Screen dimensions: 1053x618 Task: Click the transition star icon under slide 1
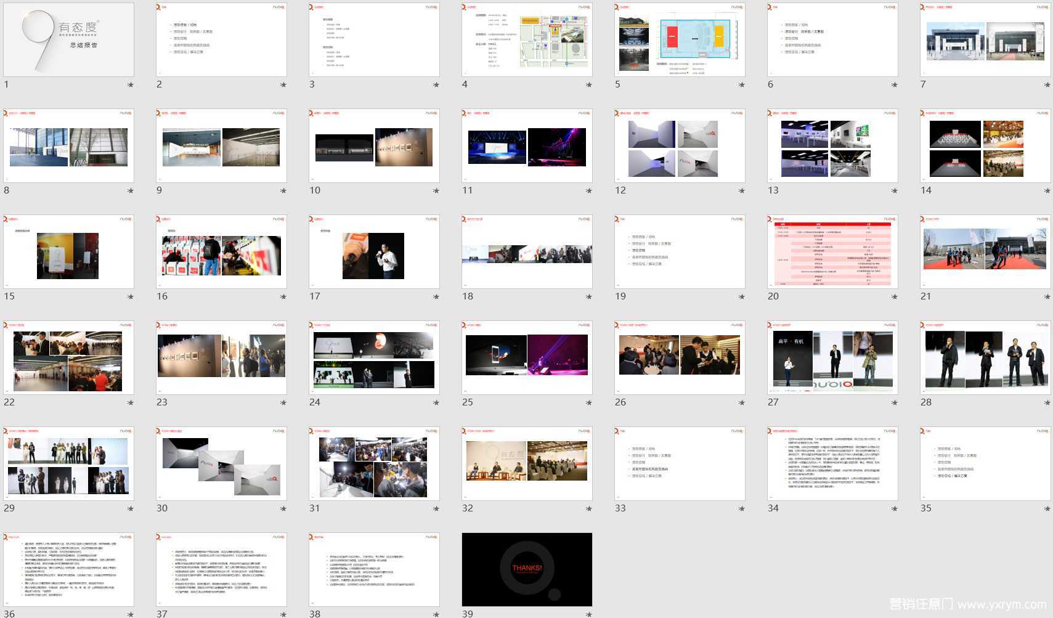point(131,85)
